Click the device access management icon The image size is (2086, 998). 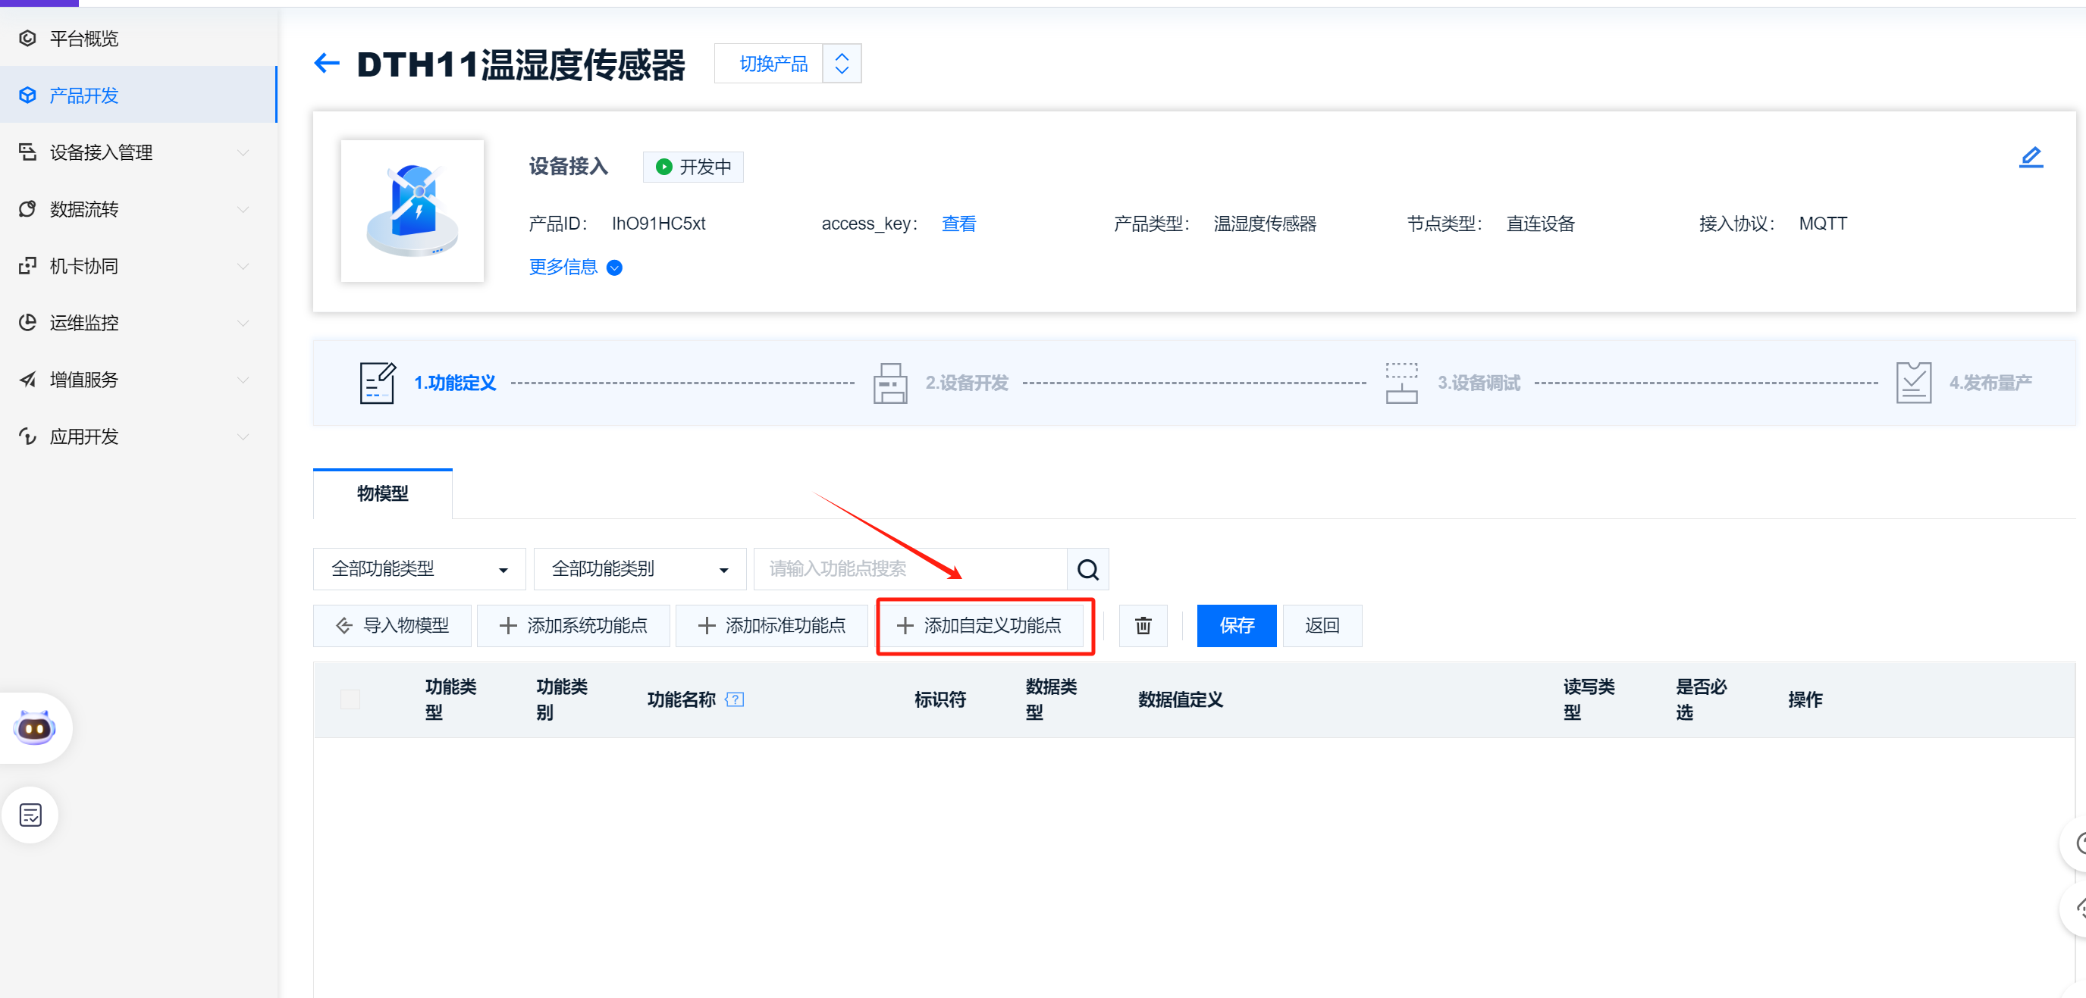point(27,152)
